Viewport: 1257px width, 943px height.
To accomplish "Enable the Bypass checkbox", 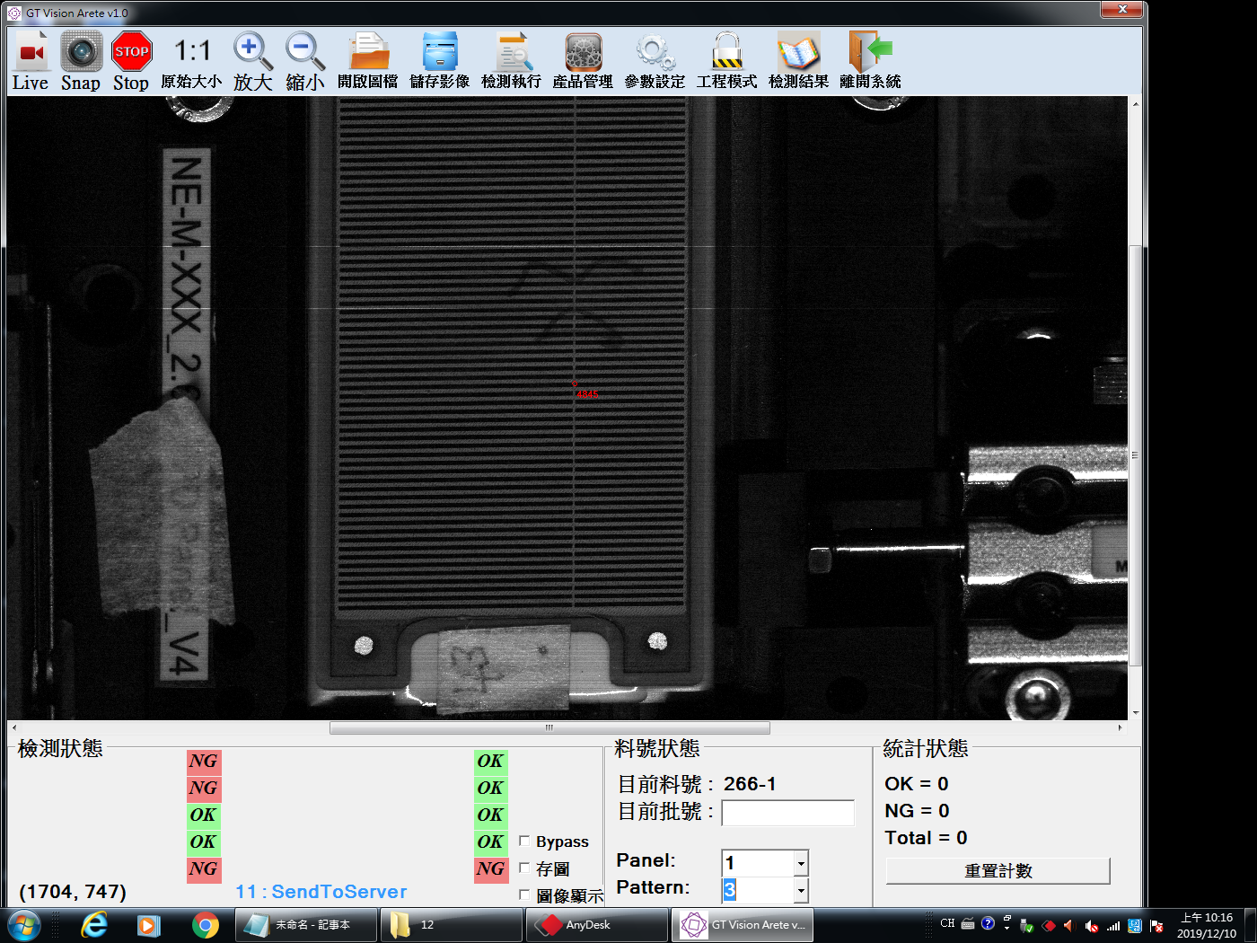I will (x=525, y=842).
